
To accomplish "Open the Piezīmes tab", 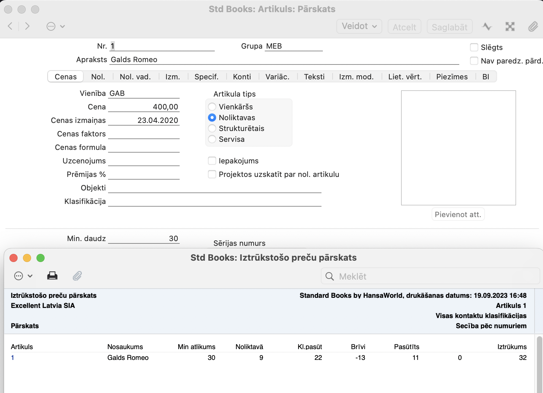I will click(451, 77).
